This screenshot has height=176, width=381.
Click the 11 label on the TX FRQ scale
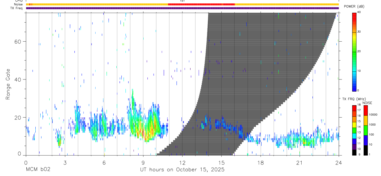pos(359,144)
